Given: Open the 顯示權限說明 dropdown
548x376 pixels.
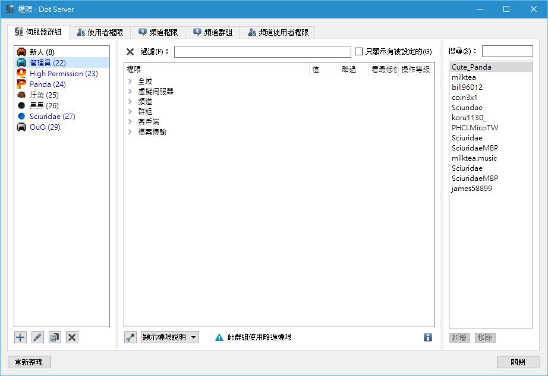Looking at the screenshot, I should (x=169, y=337).
